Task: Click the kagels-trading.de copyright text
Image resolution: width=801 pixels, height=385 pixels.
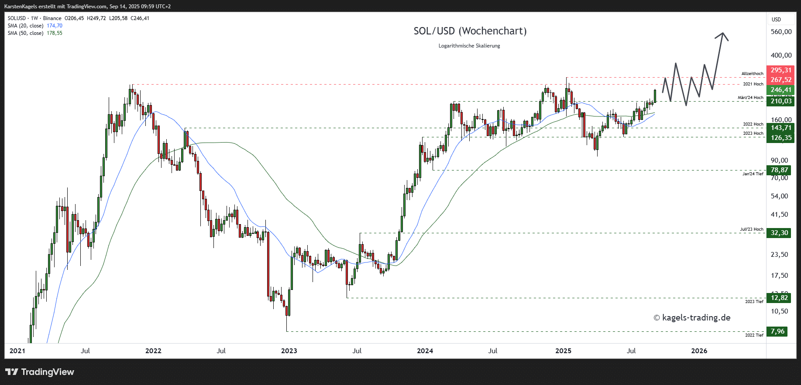Action: [x=692, y=318]
